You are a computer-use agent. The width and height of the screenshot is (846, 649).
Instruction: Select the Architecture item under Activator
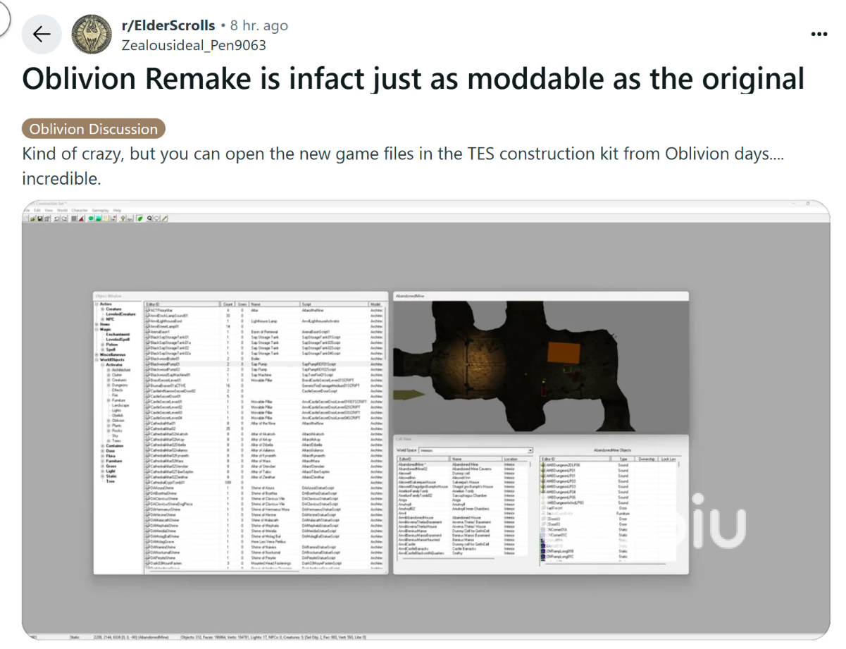[x=120, y=370]
